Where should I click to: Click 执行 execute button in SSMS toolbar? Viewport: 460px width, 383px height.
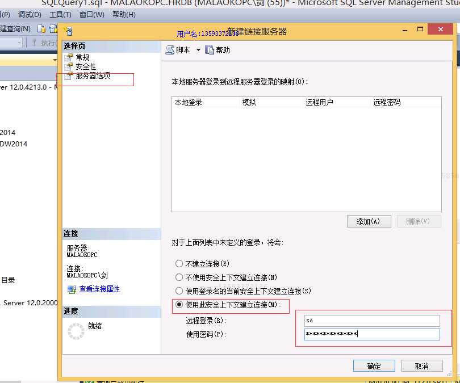coord(44,43)
